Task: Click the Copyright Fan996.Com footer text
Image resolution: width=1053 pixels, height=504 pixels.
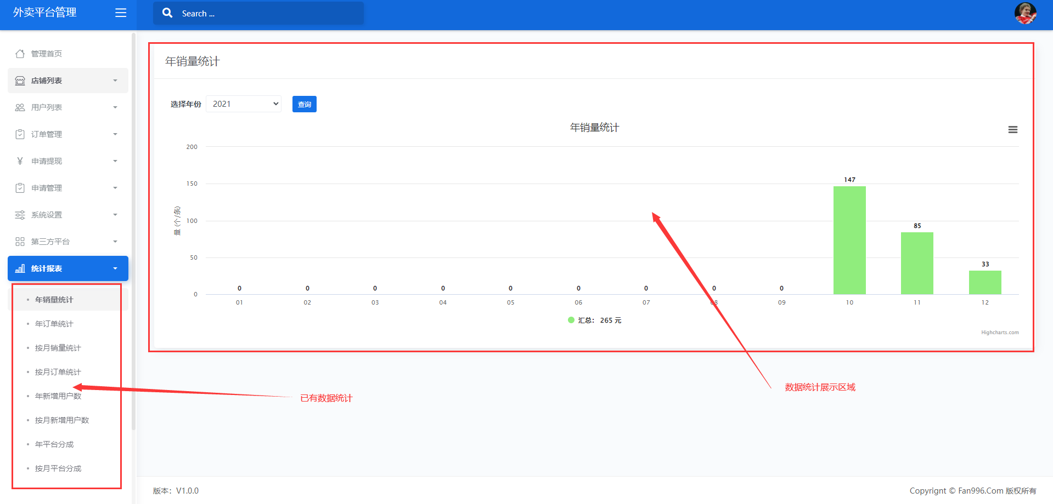Action: [x=973, y=491]
